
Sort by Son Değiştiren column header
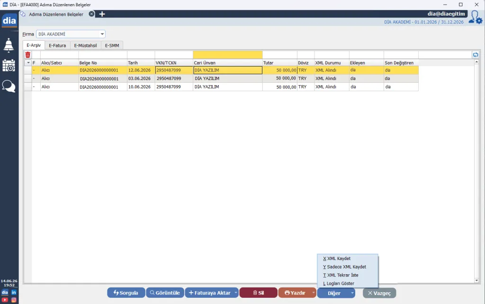[x=401, y=63]
